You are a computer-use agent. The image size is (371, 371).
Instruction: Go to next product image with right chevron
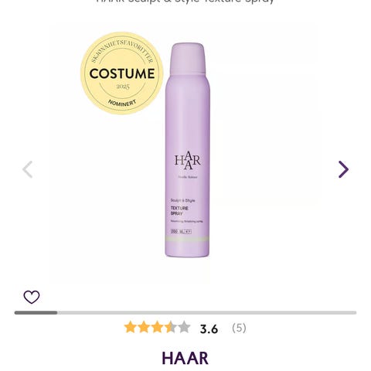point(344,169)
